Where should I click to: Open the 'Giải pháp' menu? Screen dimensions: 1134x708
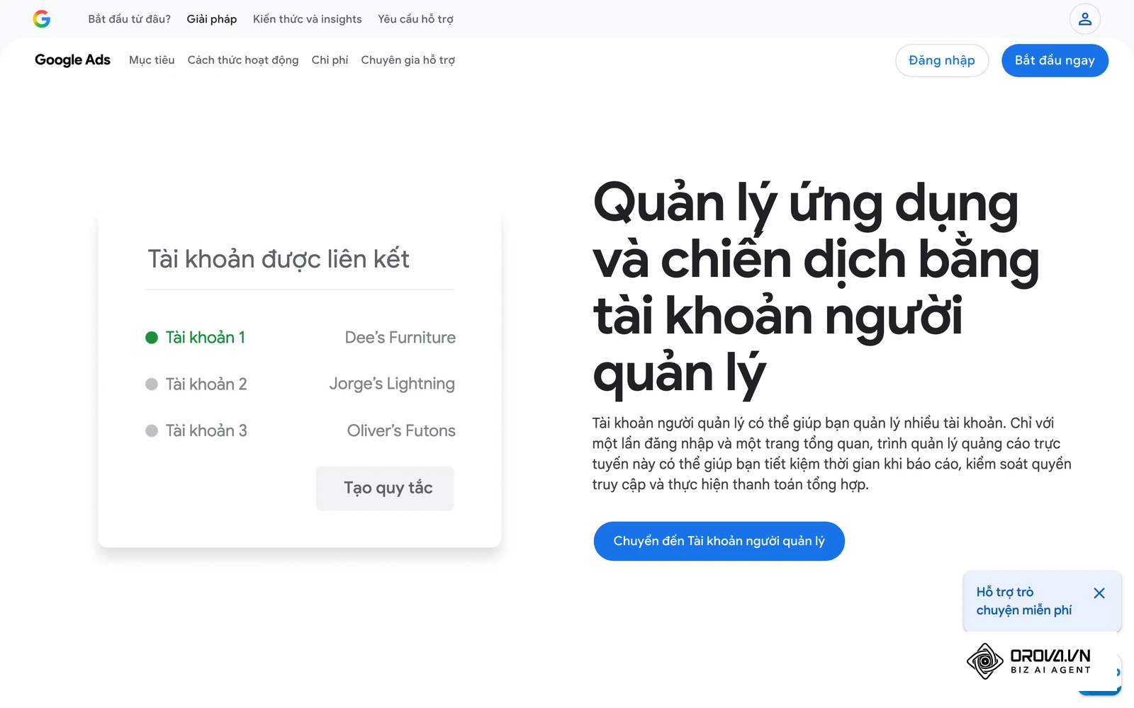(212, 19)
